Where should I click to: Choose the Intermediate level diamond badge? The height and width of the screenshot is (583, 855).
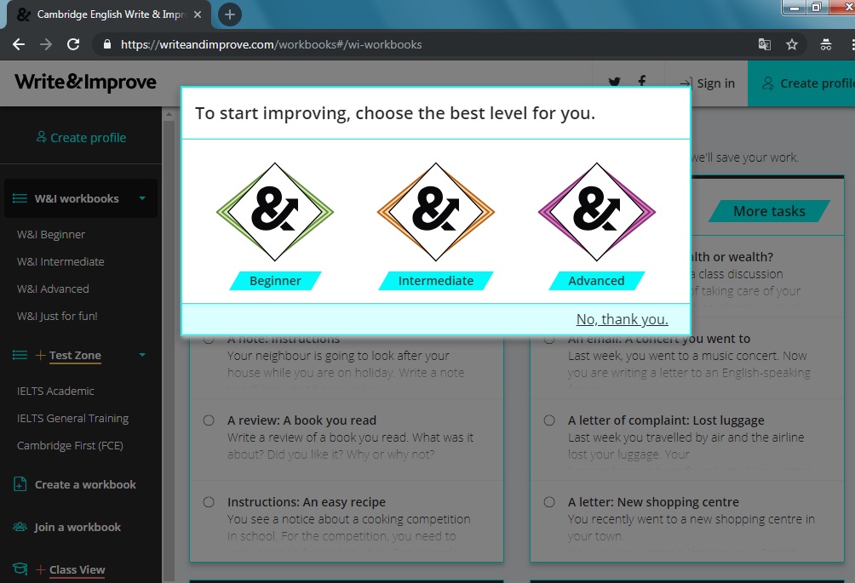pyautogui.click(x=435, y=213)
